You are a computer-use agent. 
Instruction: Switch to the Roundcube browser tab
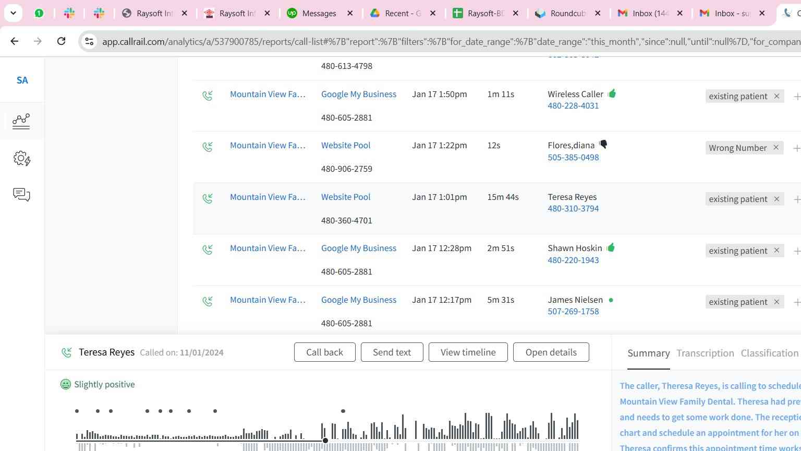pos(568,14)
